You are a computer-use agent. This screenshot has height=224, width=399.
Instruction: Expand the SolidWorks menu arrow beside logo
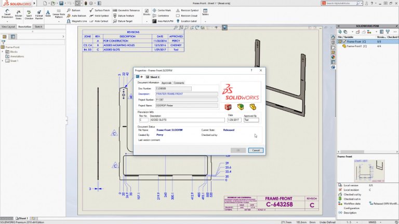[34, 3]
